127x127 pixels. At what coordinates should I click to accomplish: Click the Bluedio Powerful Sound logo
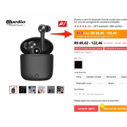(x=16, y=23)
